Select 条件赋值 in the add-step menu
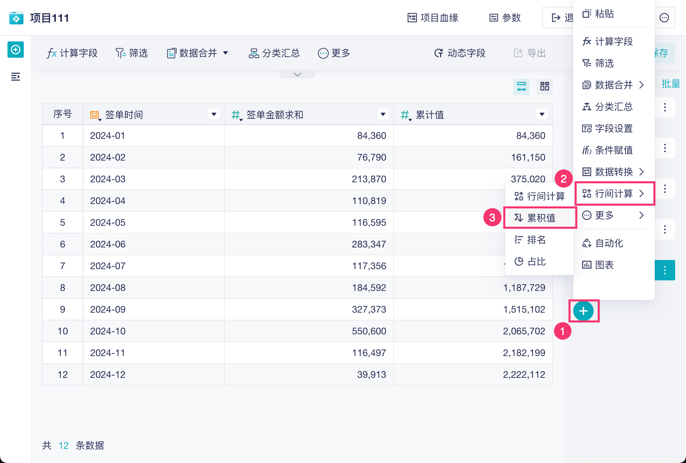Viewport: 686px width, 463px height. [x=613, y=150]
